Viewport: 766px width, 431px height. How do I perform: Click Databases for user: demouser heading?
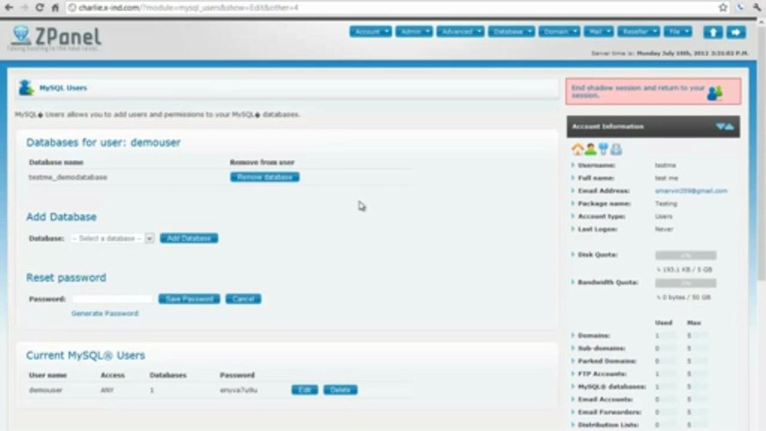[x=103, y=142]
